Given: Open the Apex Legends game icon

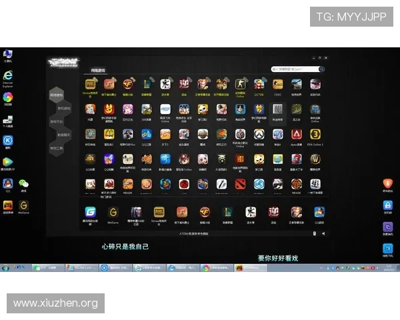Looking at the screenshot, I should [x=296, y=134].
